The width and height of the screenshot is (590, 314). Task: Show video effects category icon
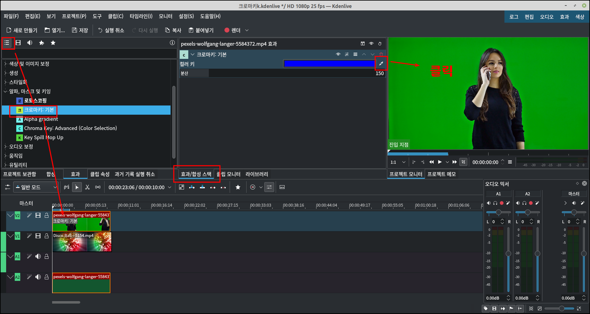point(18,43)
